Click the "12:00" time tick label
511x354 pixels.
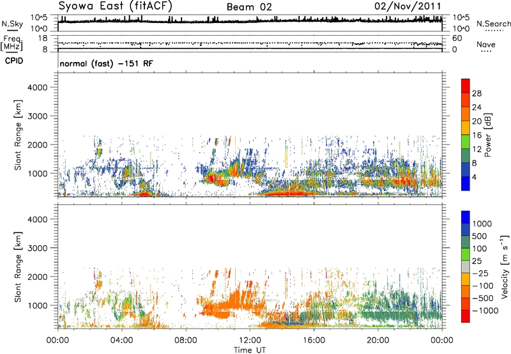pyautogui.click(x=250, y=341)
